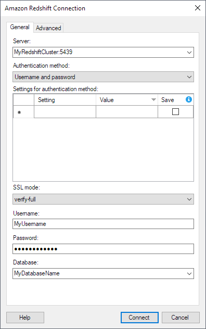Screen dimensions: 206x329
Task: Close the Amazon Redshift Connection dialog
Action: [198, 8]
